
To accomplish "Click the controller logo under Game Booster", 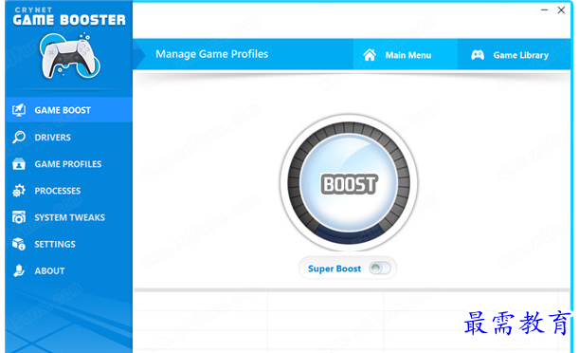I will 69,56.
